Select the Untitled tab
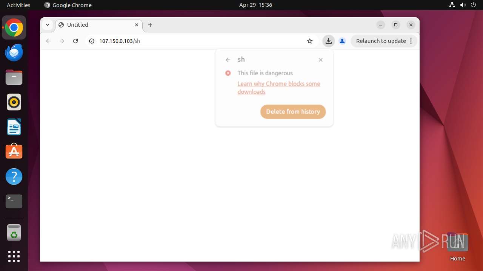The image size is (483, 271). coord(99,25)
